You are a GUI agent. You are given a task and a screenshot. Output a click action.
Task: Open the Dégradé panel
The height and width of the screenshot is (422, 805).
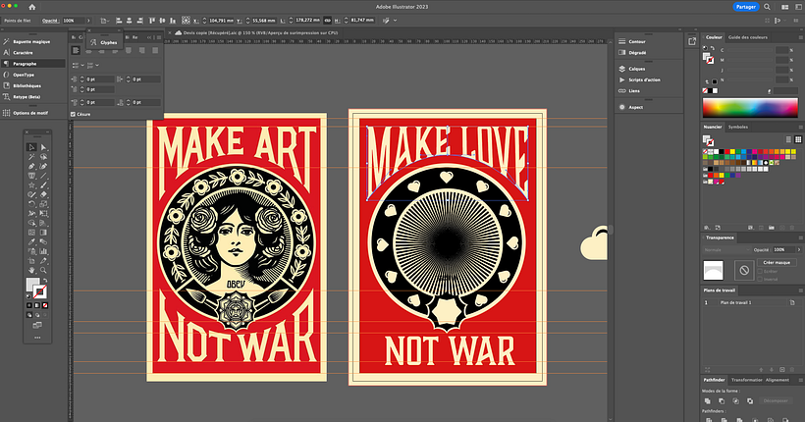[x=637, y=54]
